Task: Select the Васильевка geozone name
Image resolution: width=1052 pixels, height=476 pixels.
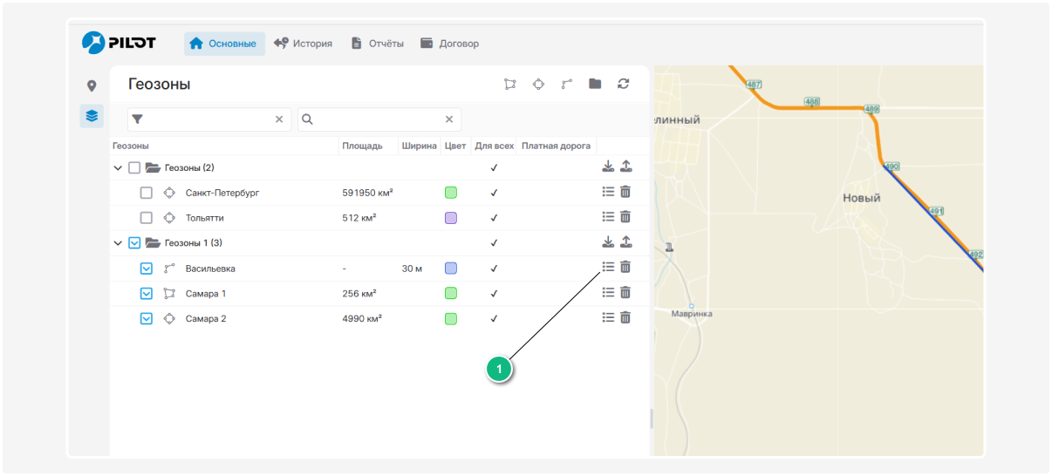Action: pos(210,269)
